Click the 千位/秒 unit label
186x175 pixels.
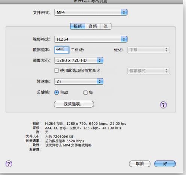tap(77, 50)
